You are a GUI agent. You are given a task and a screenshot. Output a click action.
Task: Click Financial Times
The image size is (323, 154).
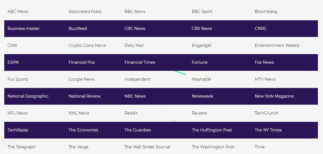click(x=140, y=62)
